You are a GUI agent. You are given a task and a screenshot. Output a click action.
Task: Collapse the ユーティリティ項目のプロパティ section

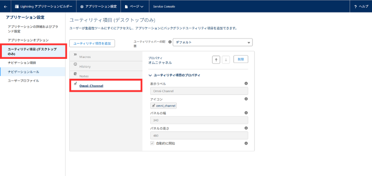(174, 75)
